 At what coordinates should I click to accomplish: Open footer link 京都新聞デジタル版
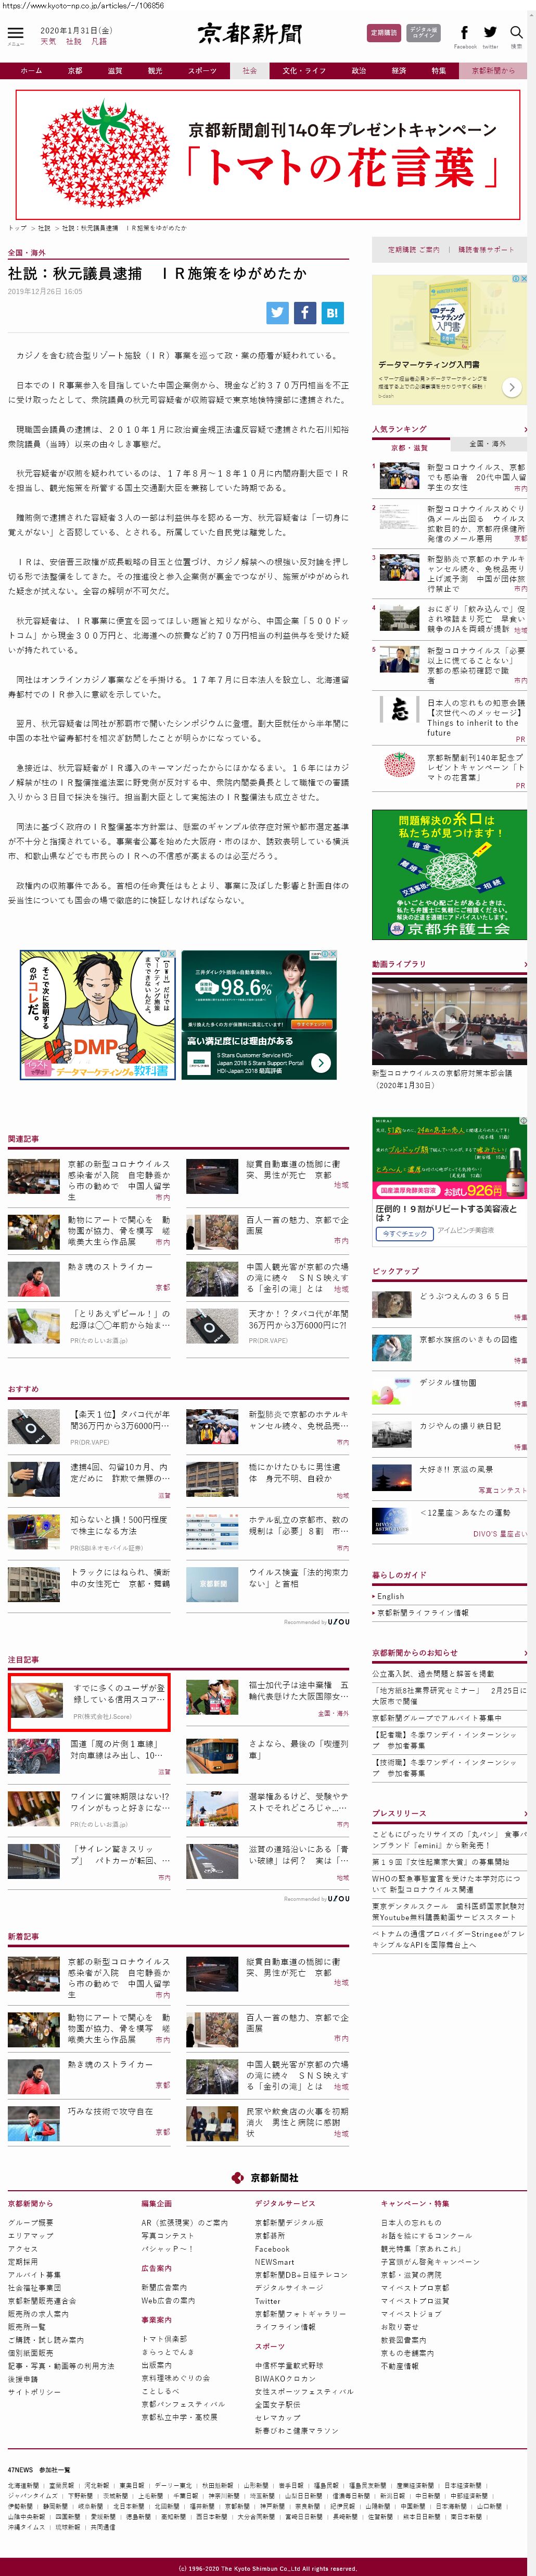click(x=289, y=2222)
